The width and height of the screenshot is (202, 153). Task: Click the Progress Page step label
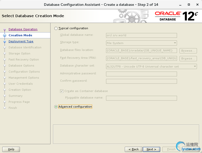click(19, 102)
